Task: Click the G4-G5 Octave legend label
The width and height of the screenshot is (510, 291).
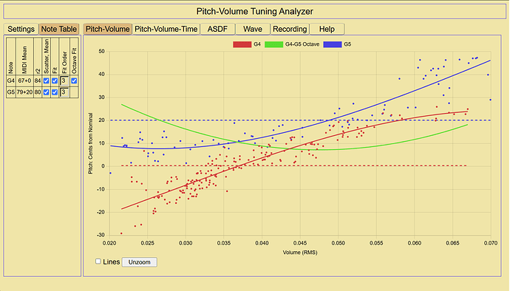Action: pos(302,44)
